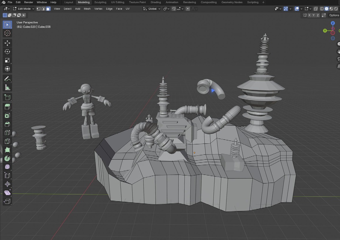Click the Z axis on navigation gizmo
The width and height of the screenshot is (340, 240).
333,23
